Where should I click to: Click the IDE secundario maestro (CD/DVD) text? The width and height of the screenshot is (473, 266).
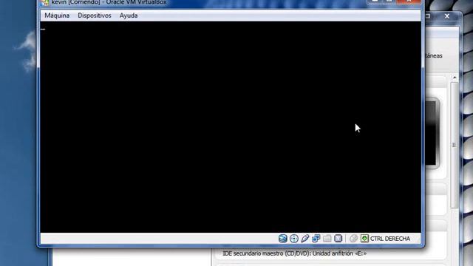tap(294, 253)
